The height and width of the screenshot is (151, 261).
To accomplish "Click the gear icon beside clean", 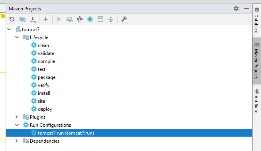I will point(34,45).
